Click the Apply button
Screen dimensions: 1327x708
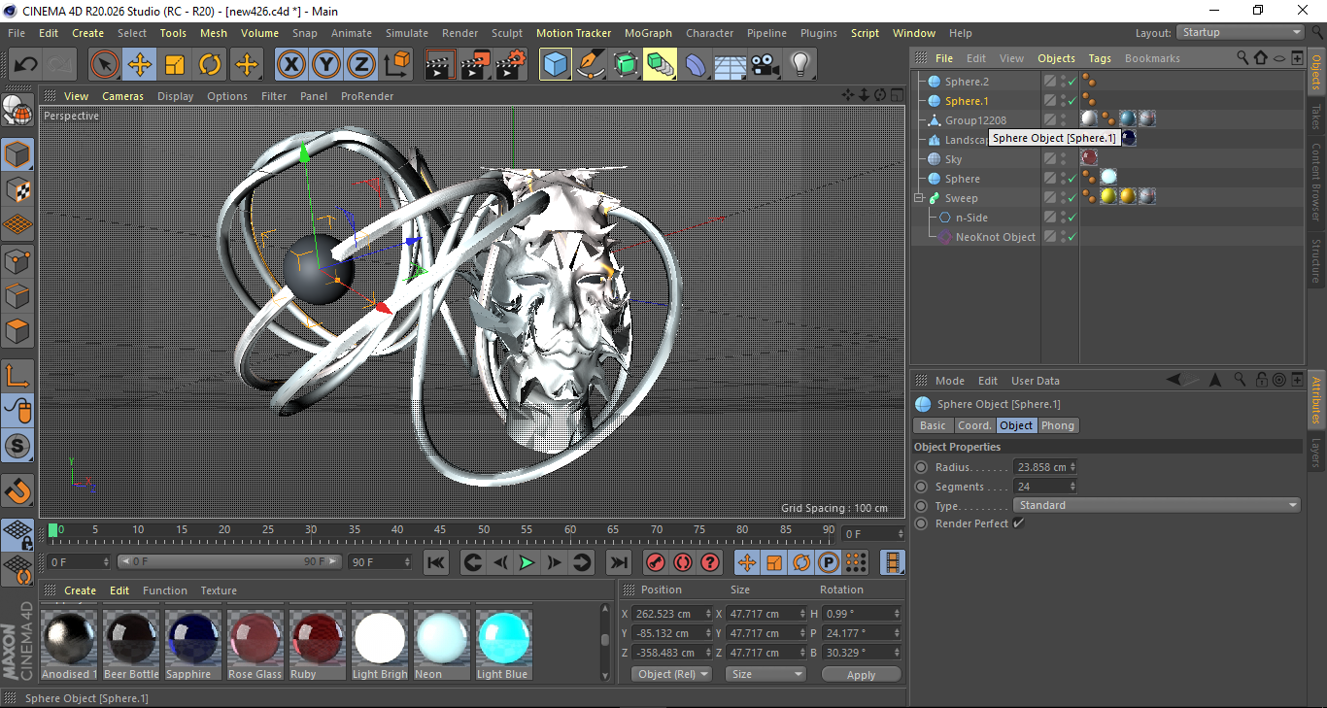[x=861, y=675]
